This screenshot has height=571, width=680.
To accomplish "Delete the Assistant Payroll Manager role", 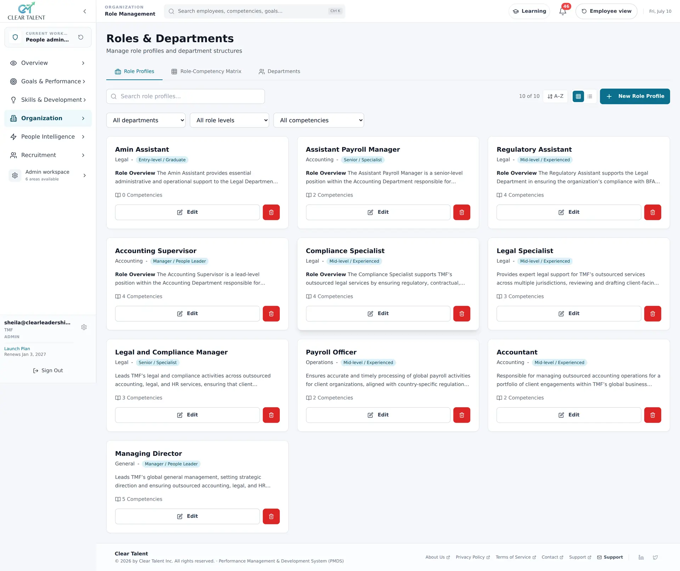I will point(462,212).
